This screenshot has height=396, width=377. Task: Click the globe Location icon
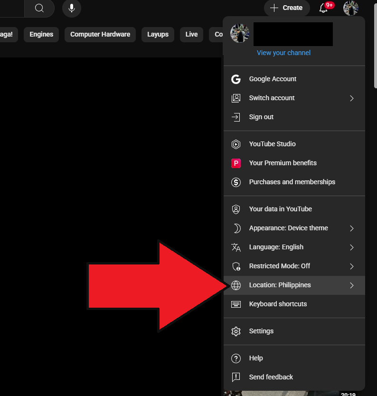[236, 285]
